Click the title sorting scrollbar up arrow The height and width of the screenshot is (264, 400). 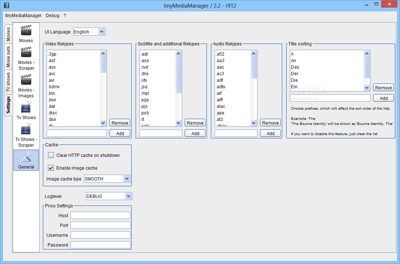coord(367,53)
